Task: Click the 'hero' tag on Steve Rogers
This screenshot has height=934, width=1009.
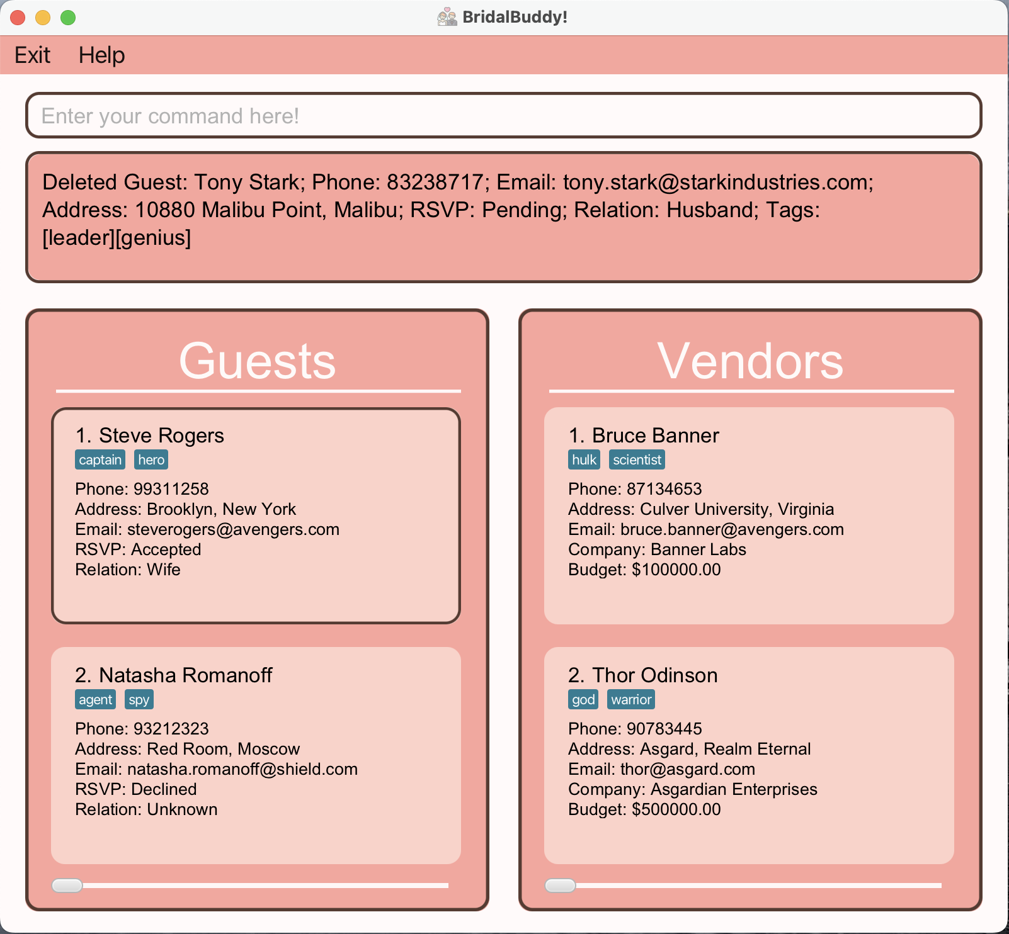Action: [151, 459]
